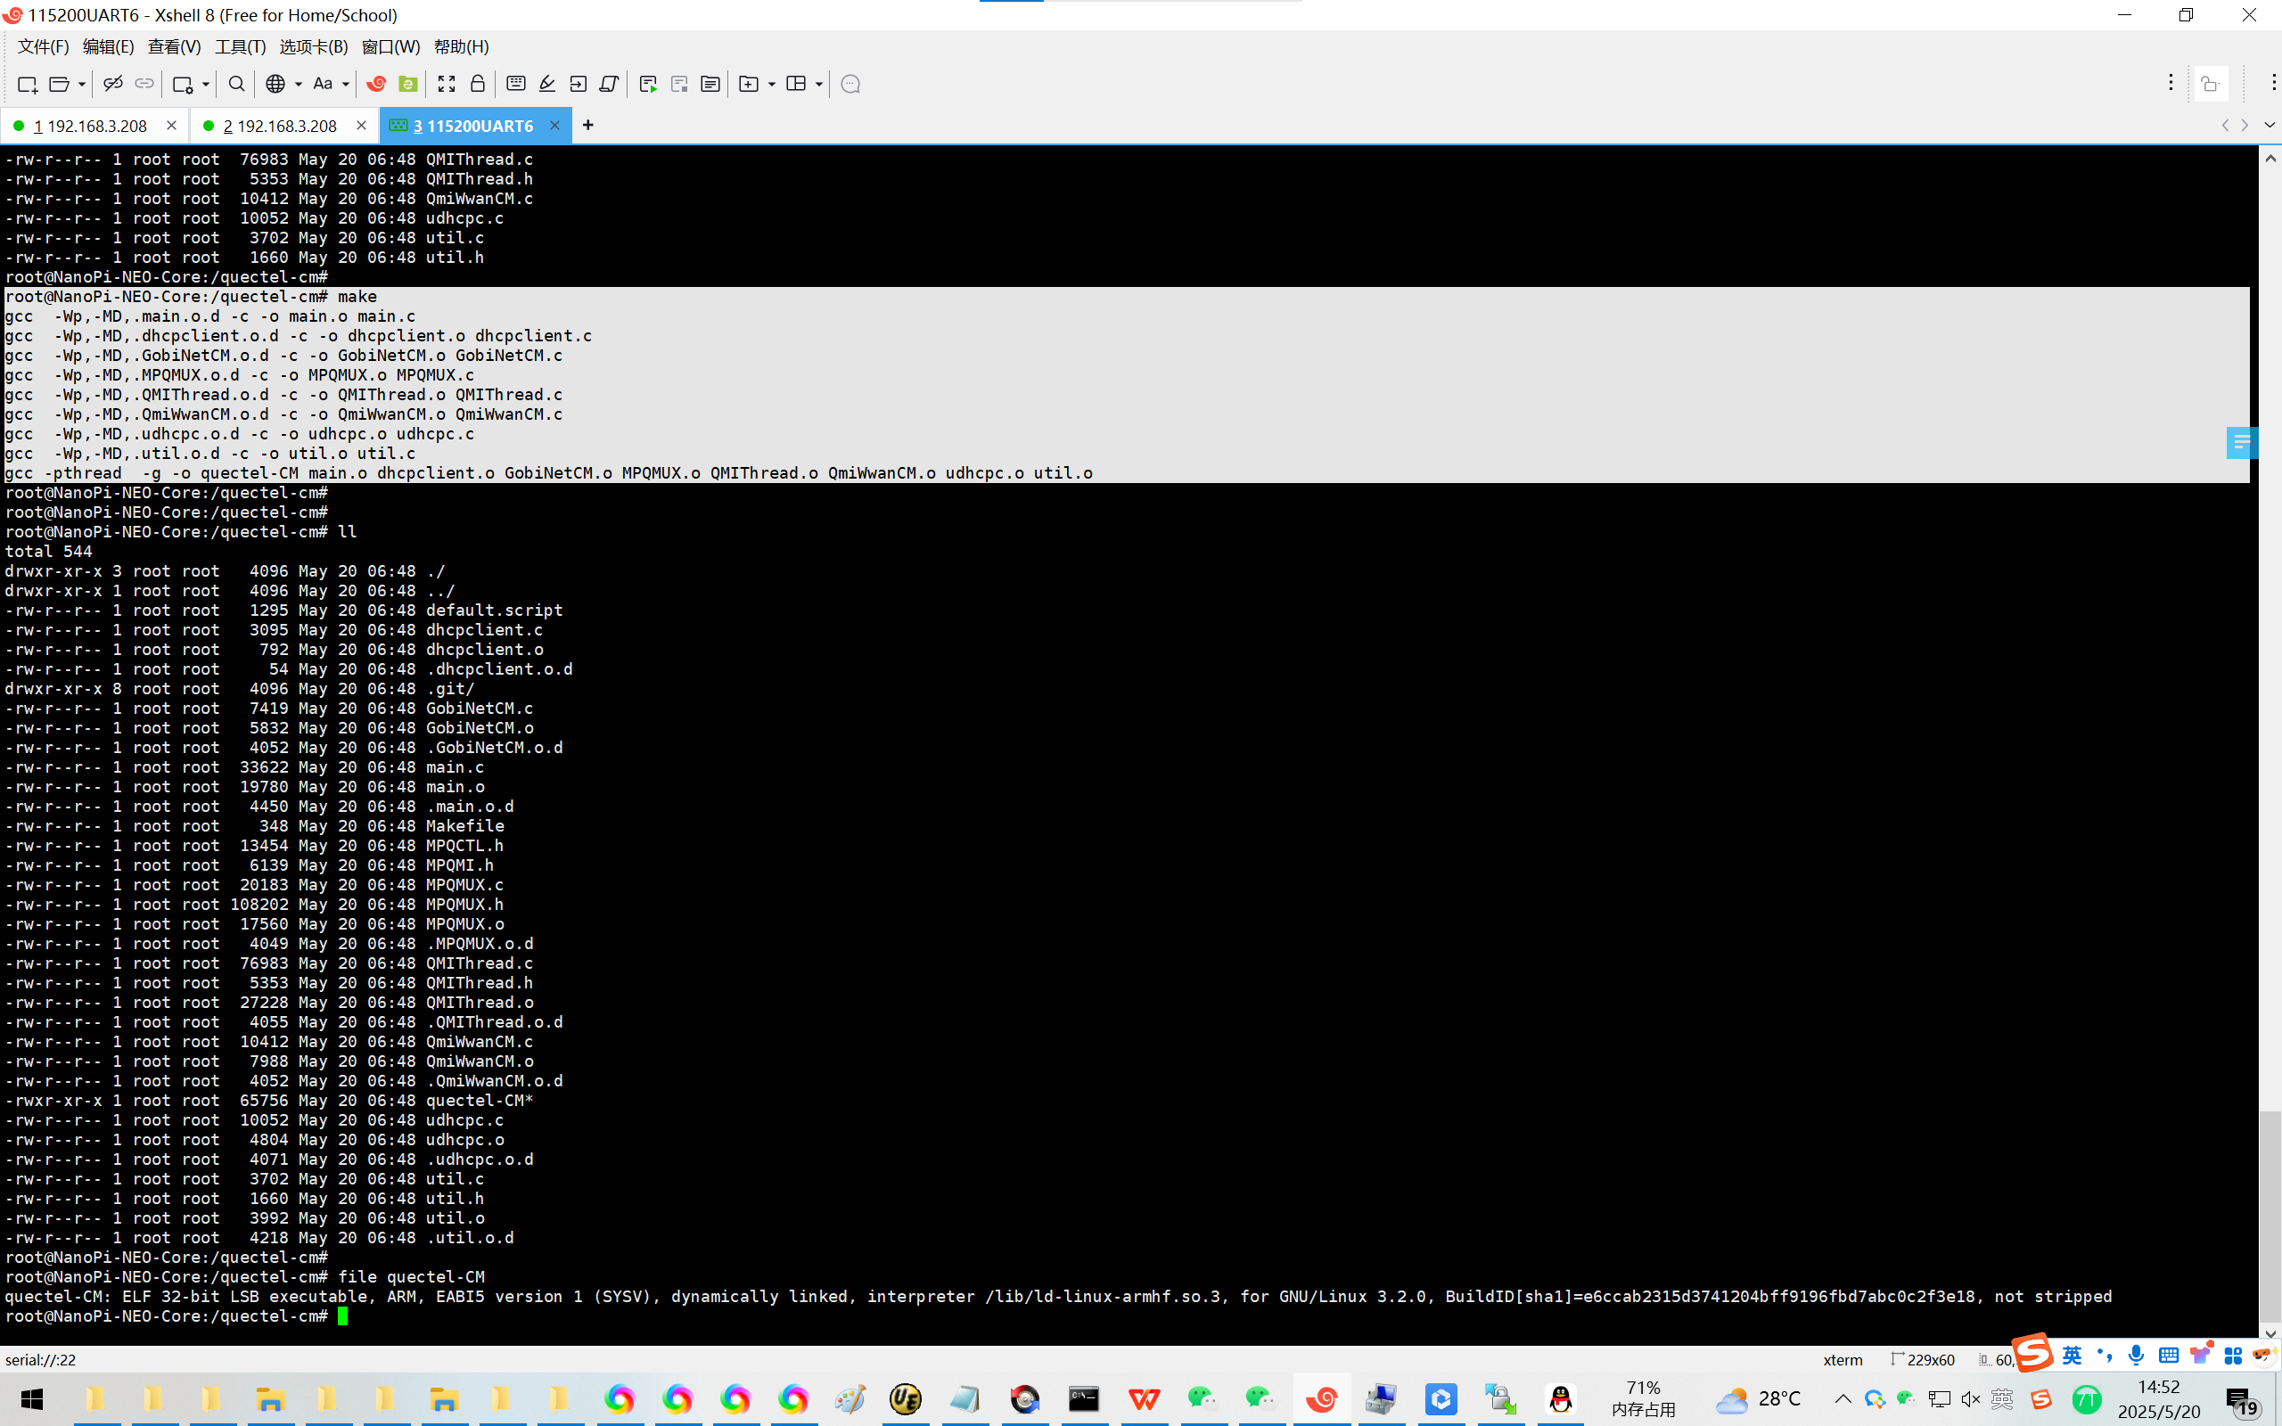Toggle the compose keyboard bar icon
The image size is (2282, 1426).
point(516,84)
